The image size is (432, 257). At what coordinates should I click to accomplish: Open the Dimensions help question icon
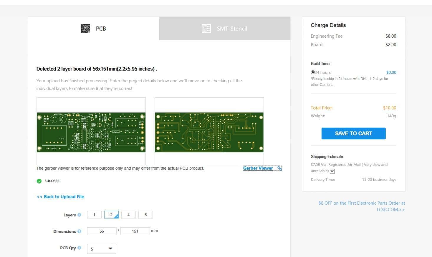tap(79, 231)
